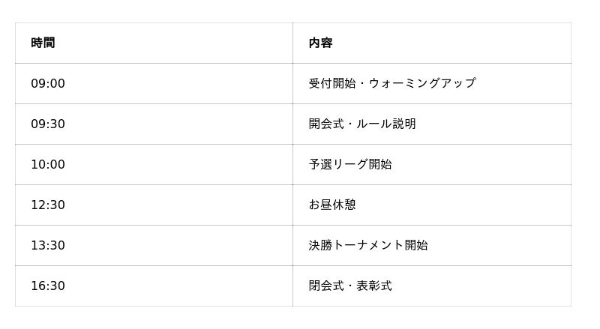Screen dimensions: 600x329
Task: Click 開始 in the 10:00 row
Action: [x=380, y=165]
